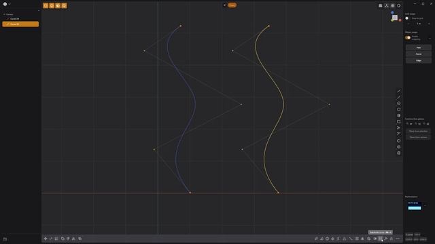
Task: Click the ring-shaped render mode icon
Action: pos(399,5)
